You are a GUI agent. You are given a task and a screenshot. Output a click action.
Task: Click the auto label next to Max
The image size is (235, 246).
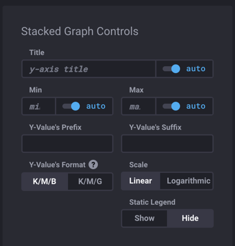(x=196, y=106)
